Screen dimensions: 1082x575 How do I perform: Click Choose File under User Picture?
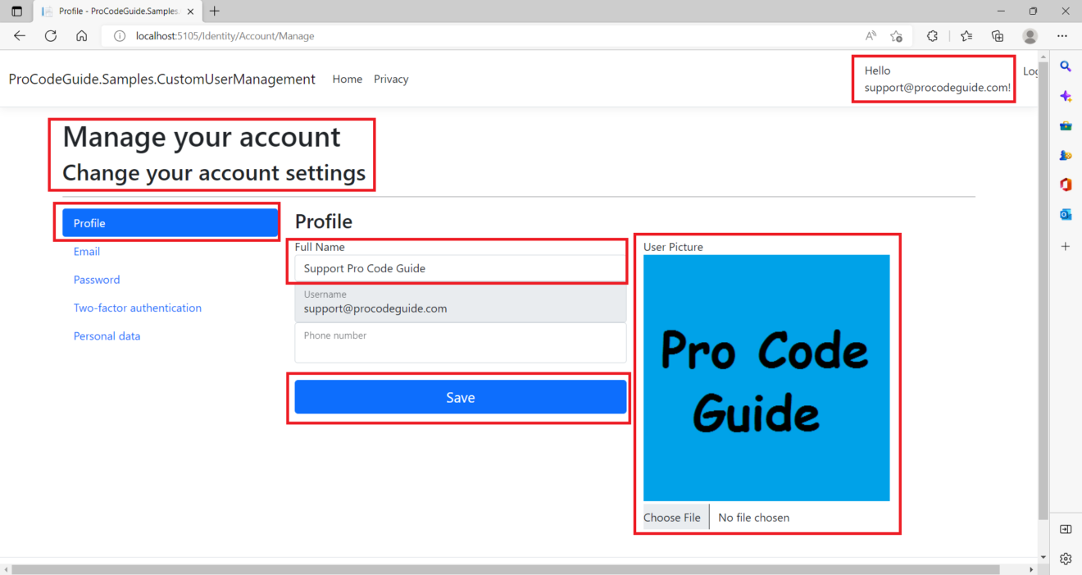(x=672, y=517)
